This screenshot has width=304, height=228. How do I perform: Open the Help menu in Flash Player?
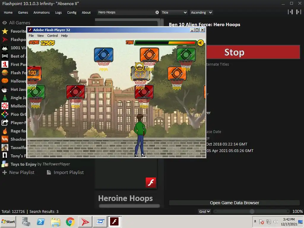coord(64,36)
